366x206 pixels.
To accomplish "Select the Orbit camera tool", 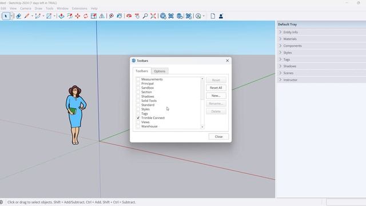I will [129, 16].
